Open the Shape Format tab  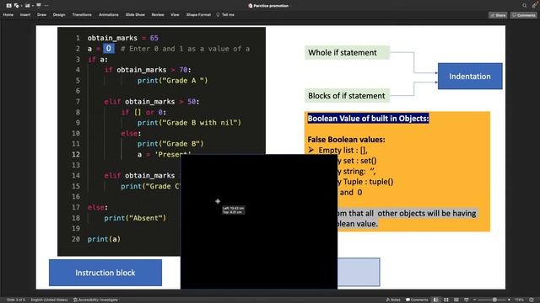tap(198, 15)
